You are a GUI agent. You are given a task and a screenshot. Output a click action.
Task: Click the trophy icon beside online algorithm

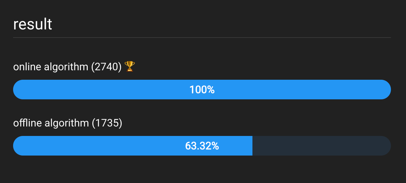130,66
